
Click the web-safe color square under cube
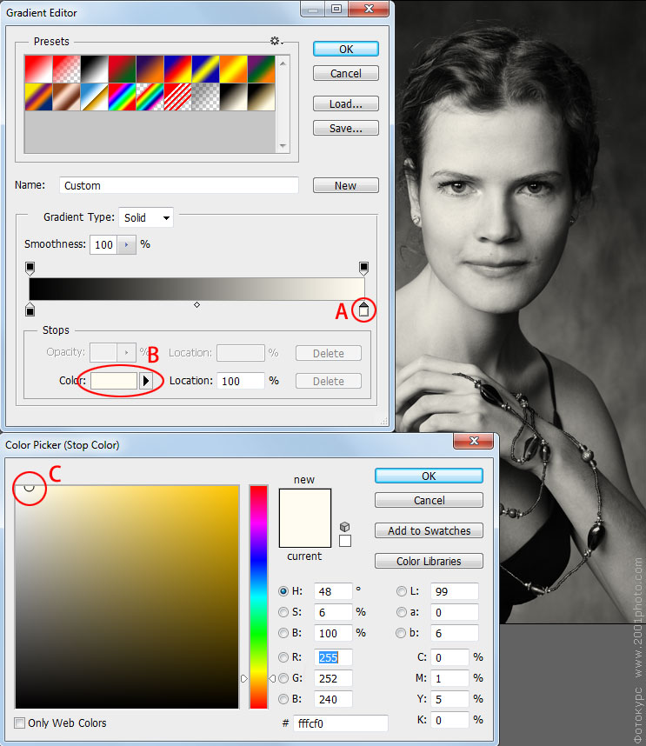[345, 541]
